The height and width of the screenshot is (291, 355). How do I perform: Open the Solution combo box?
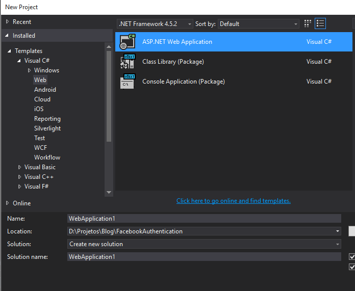[204, 244]
